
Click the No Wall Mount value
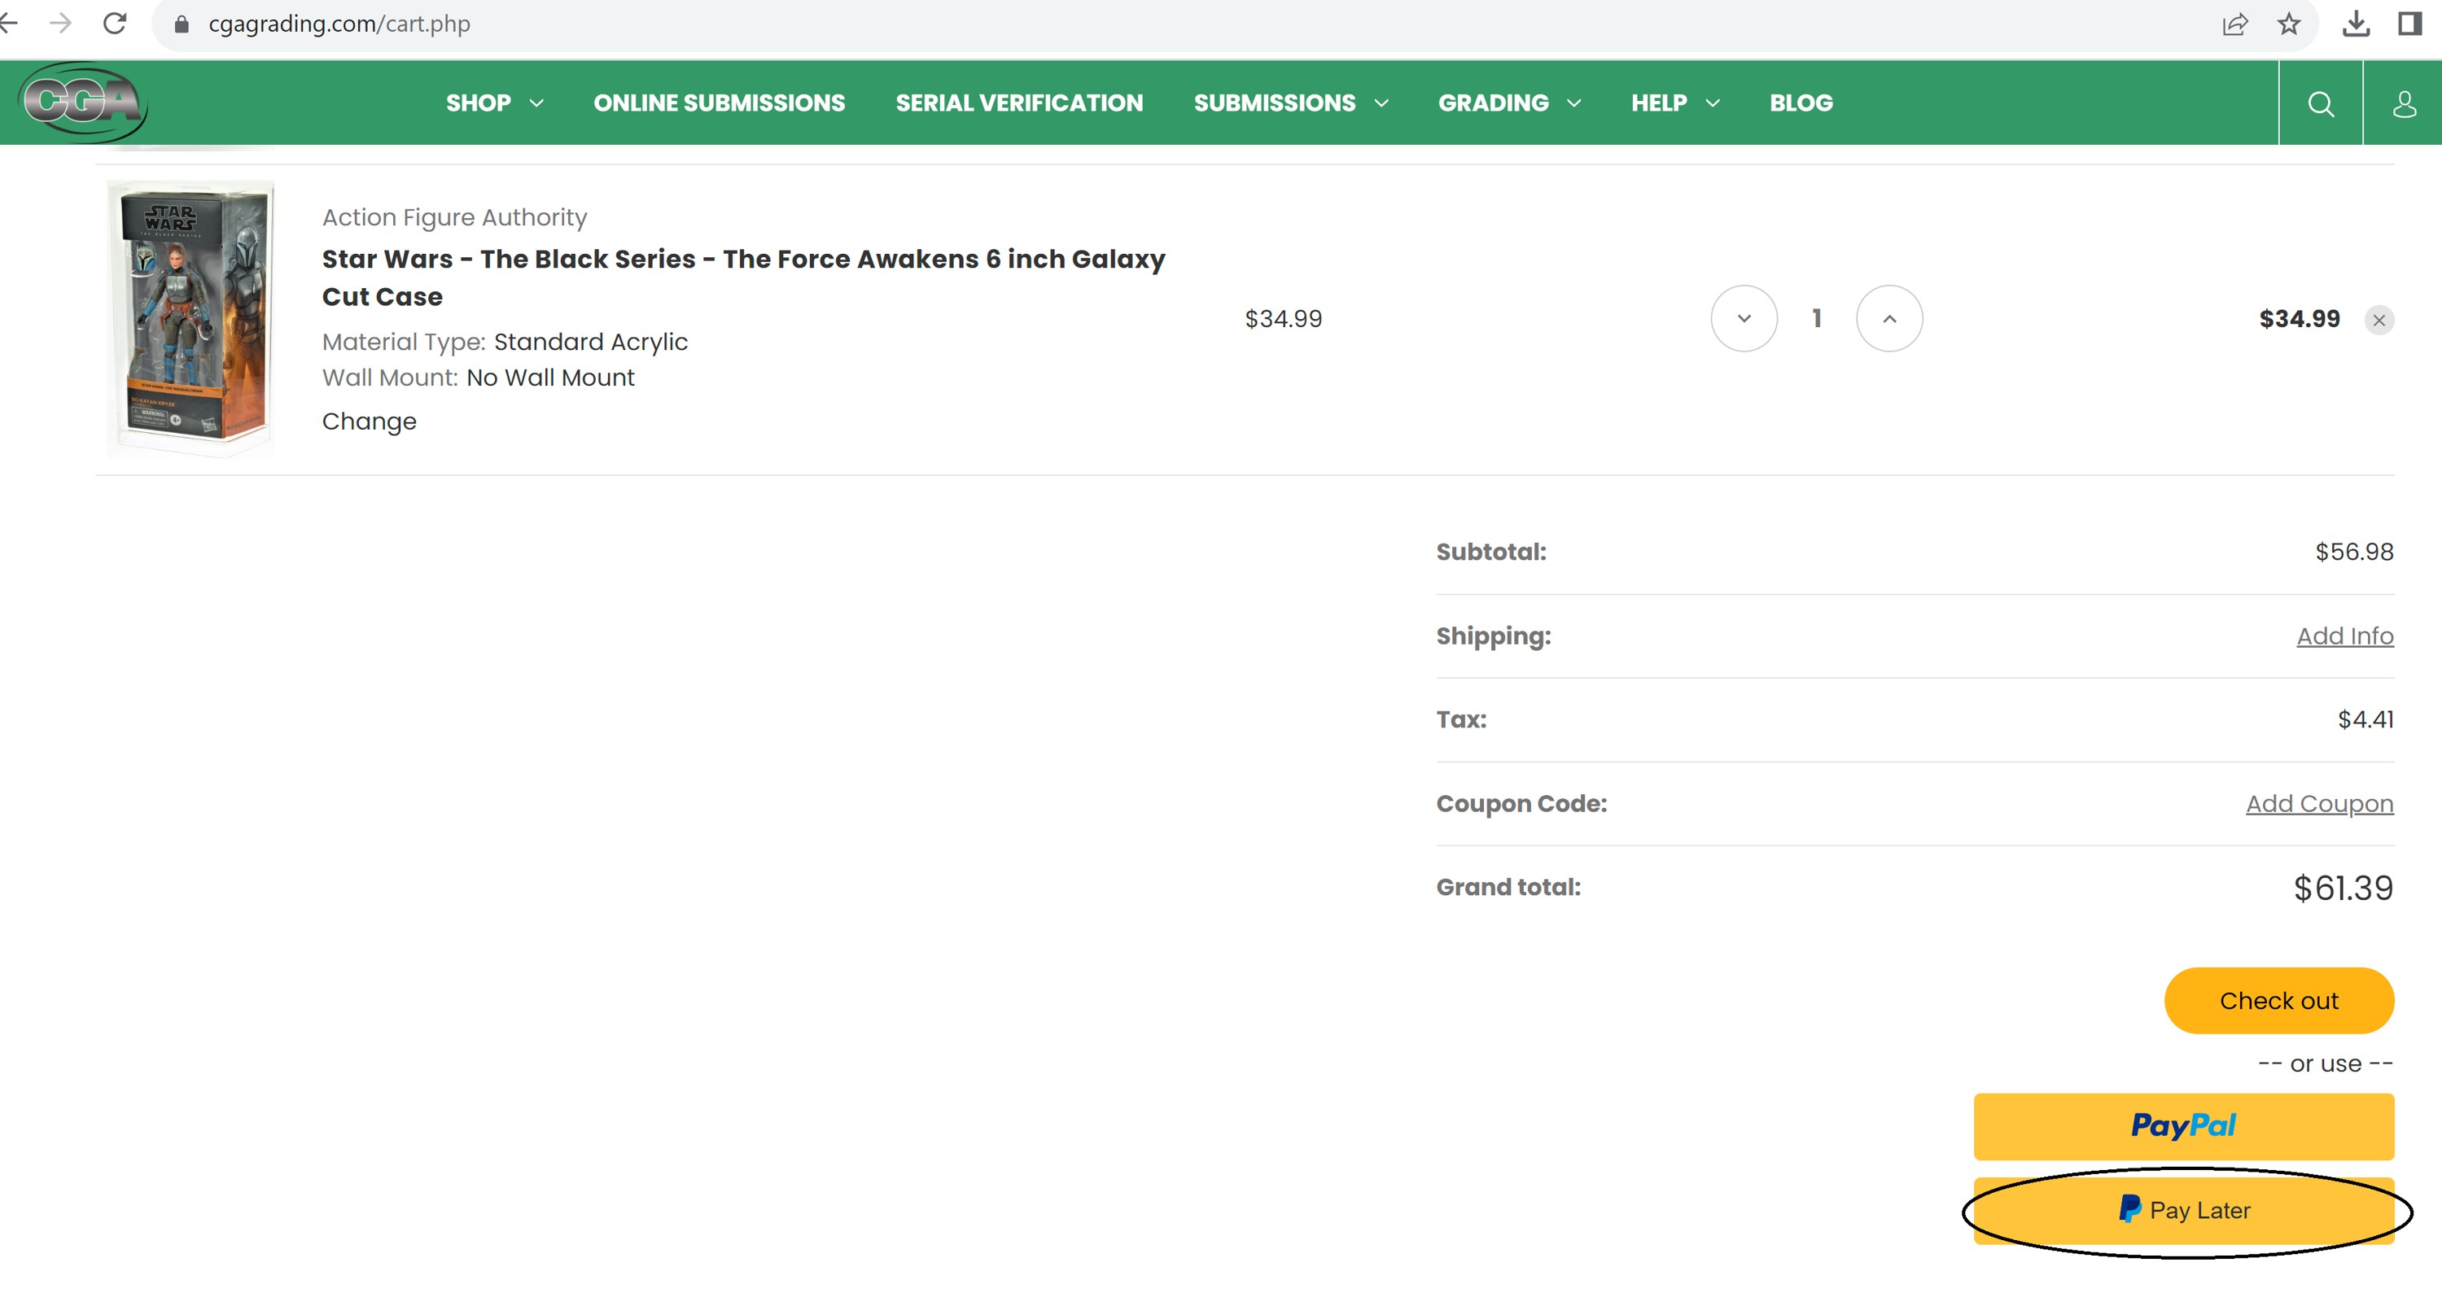pyautogui.click(x=549, y=378)
